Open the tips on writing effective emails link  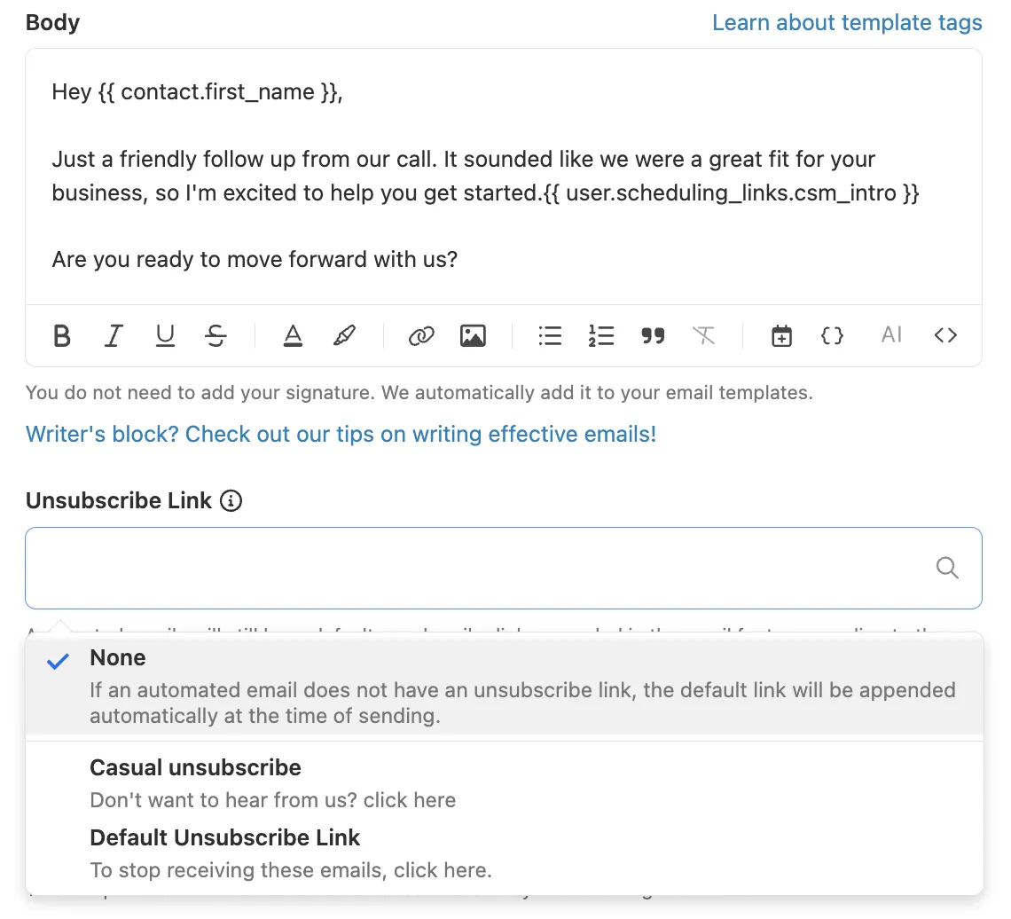pyautogui.click(x=341, y=434)
